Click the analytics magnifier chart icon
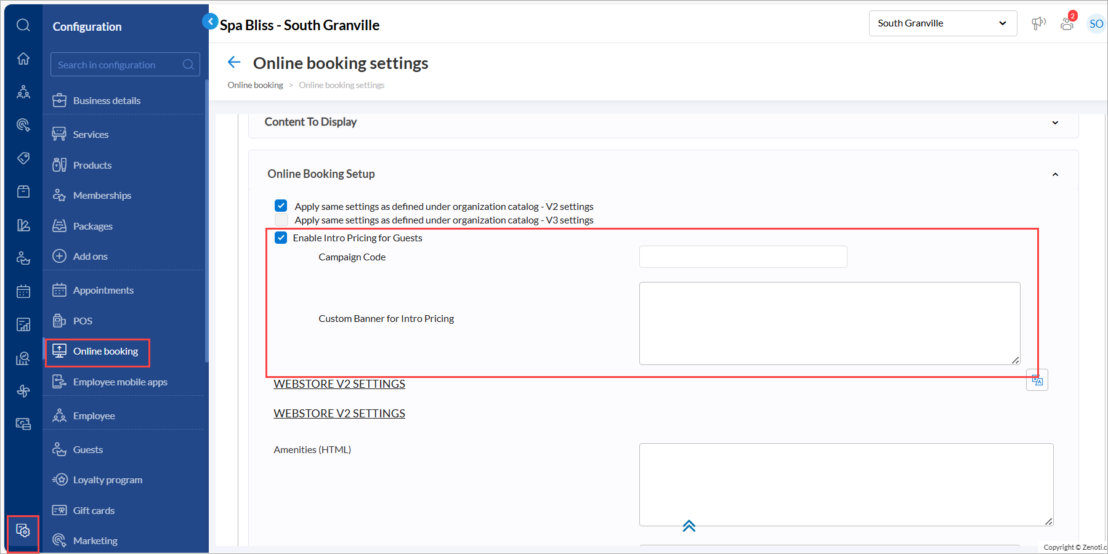 tap(23, 358)
